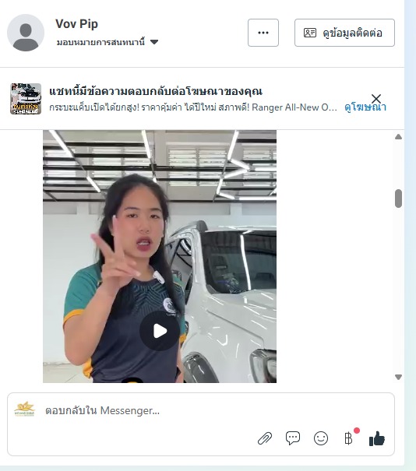The height and width of the screenshot is (471, 416).
Task: Click the ดูข้อมูลติดต่อ button
Action: click(344, 33)
